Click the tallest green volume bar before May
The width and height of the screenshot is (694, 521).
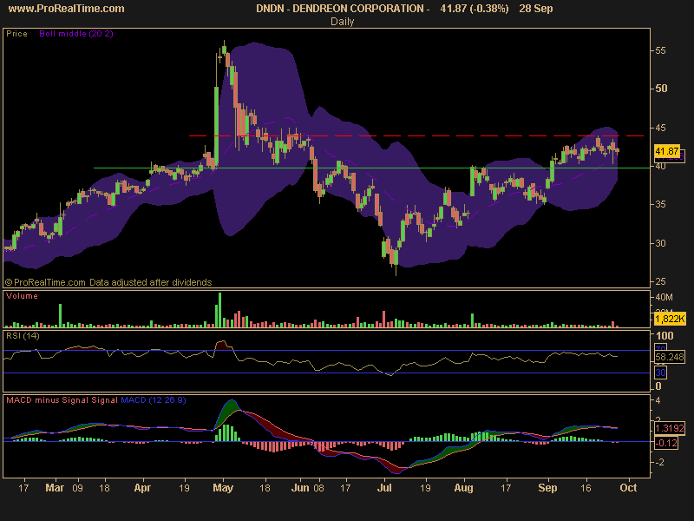click(x=220, y=310)
